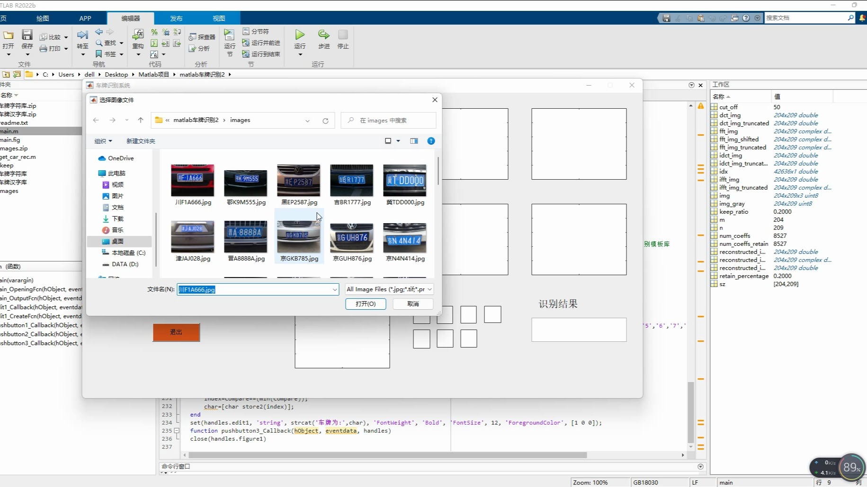This screenshot has height=487, width=867.
Task: Click the blue help icon in file dialog
Action: pyautogui.click(x=431, y=141)
